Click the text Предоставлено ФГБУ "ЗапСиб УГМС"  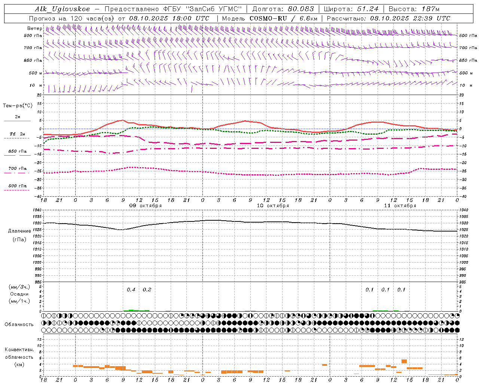pos(173,9)
